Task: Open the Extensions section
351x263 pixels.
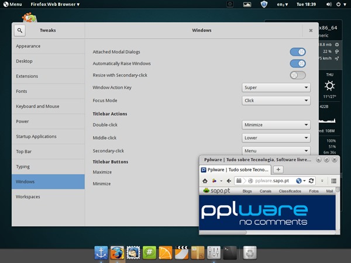Action: tap(48, 76)
